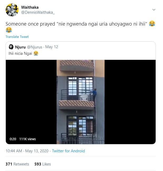
Task: Open quoted tweet text Ihii nicia Ngai
Action: (20, 53)
